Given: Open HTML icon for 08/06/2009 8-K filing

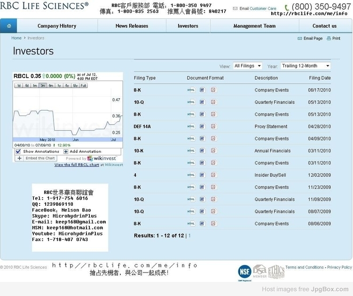Looking at the screenshot, I should [191, 224].
